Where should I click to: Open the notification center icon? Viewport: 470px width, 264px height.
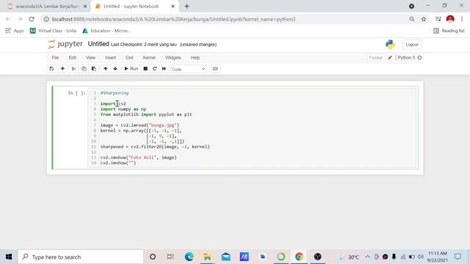458,257
